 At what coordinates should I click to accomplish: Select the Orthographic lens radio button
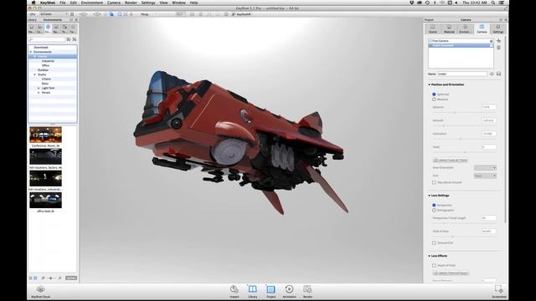click(x=434, y=210)
